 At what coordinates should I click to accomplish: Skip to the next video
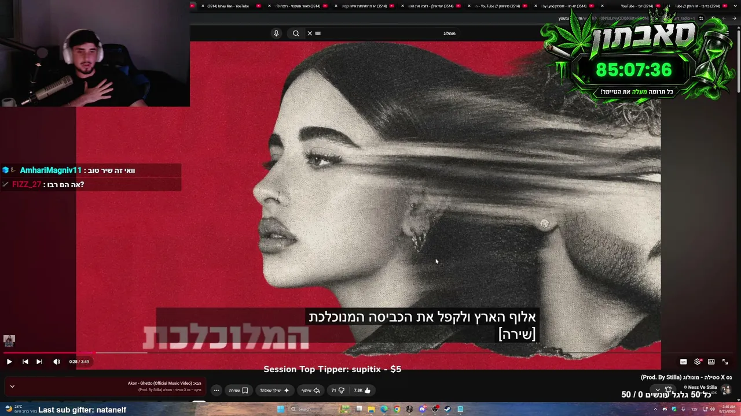tap(39, 362)
